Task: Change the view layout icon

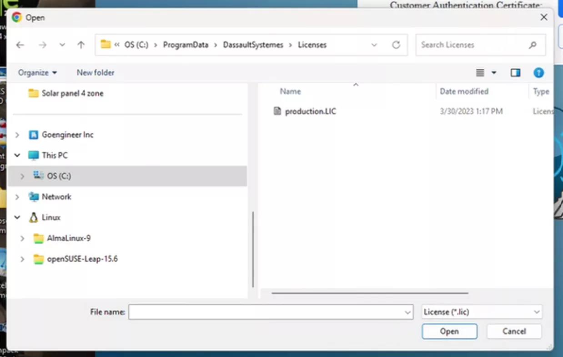Action: tap(480, 73)
